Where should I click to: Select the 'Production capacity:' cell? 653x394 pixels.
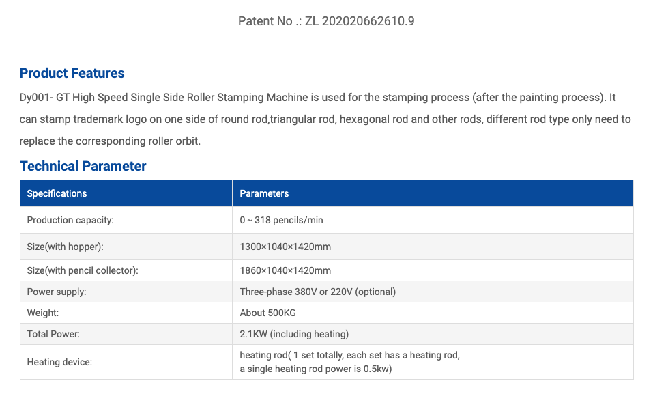point(126,220)
